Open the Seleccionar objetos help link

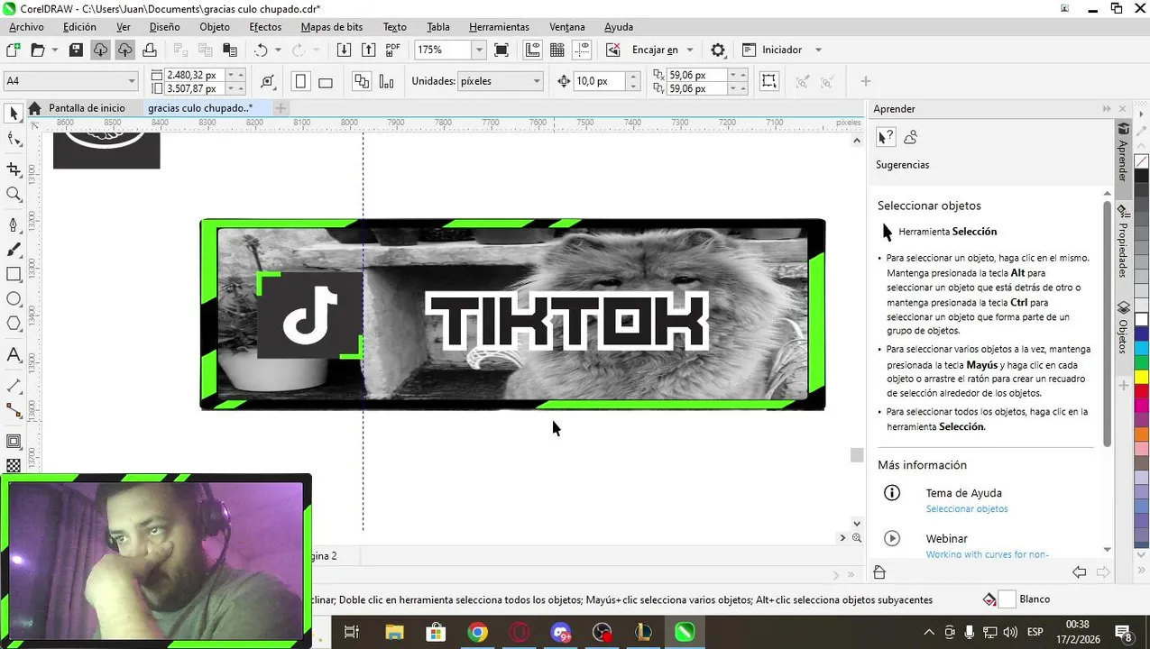tap(967, 509)
